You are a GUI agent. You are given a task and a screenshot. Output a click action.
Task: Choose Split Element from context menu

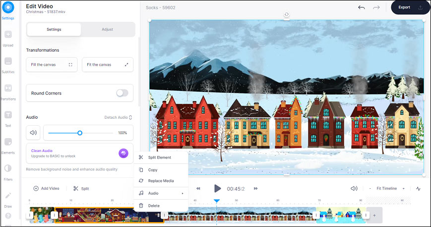[159, 157]
